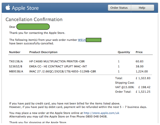
Task: Follow the W914 order number link
Action: pos(82,40)
